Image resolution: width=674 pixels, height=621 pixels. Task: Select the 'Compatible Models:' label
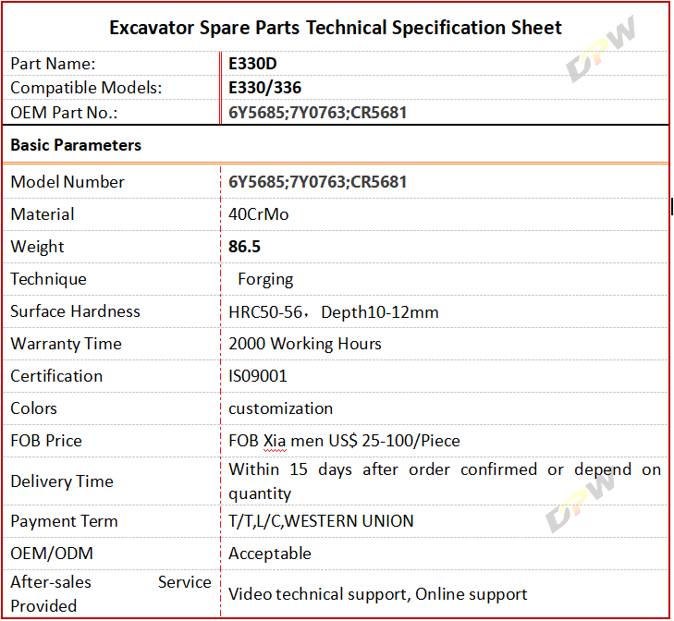point(86,88)
